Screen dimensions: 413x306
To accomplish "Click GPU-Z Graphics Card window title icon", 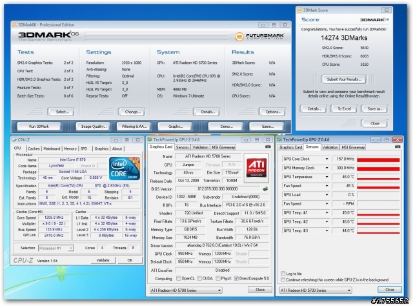I will [150, 139].
